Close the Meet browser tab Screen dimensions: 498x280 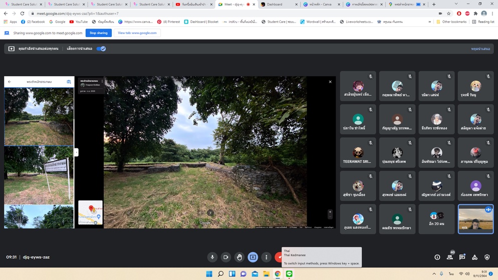coord(254,5)
